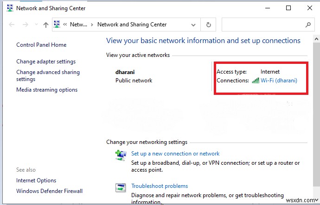The image size is (320, 205).
Task: Open the Wi-Fi (dharani) connection link
Action: tap(279, 81)
